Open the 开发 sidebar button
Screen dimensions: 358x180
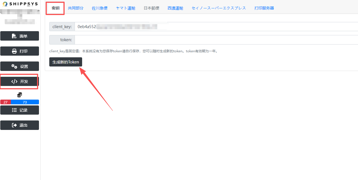19,82
